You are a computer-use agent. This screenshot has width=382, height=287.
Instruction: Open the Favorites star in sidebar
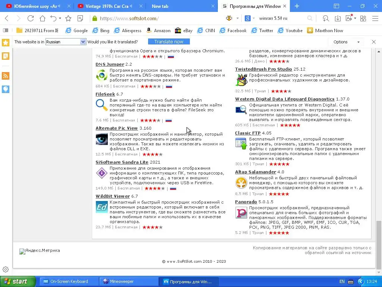(6, 43)
